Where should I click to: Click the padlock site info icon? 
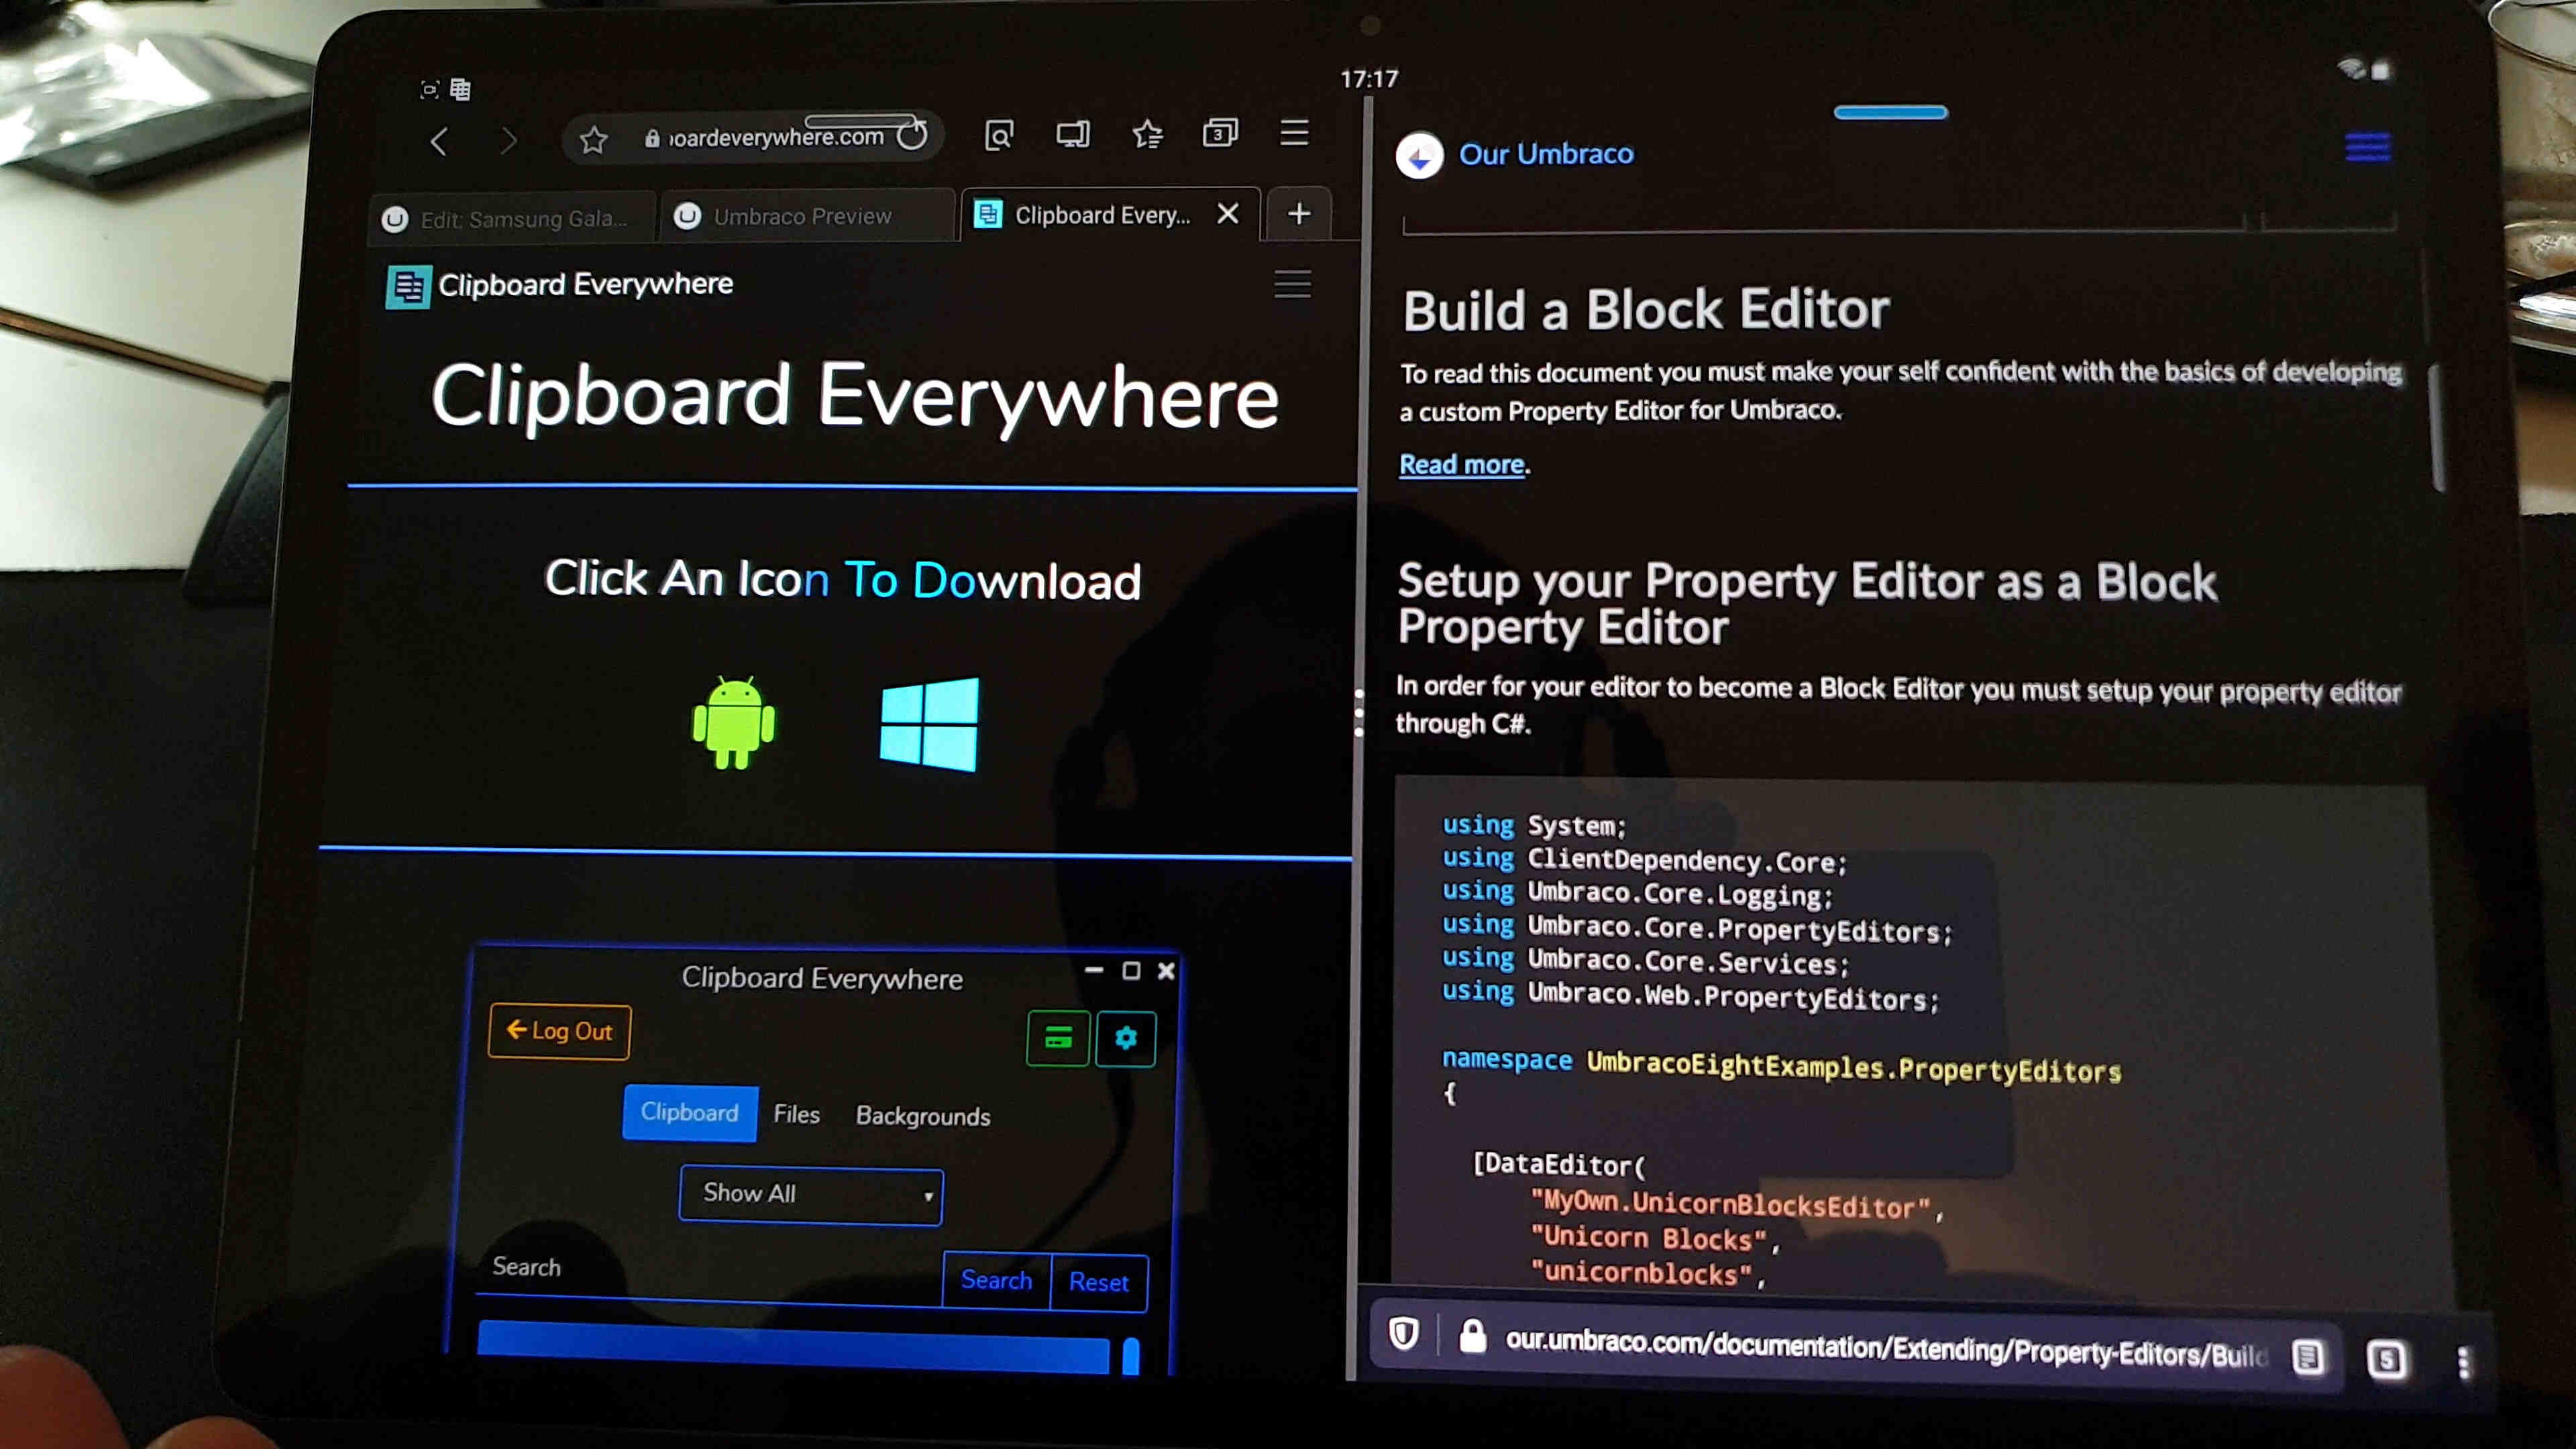point(1472,1335)
